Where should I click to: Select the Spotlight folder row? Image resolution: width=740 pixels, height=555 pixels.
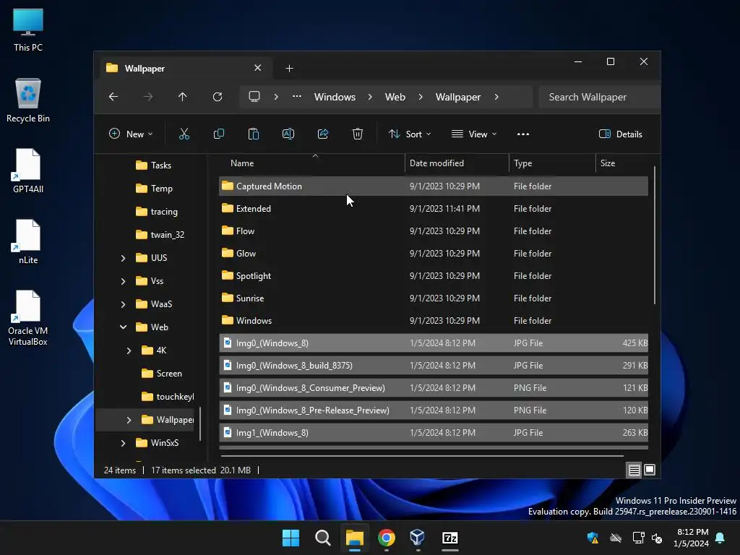coord(434,276)
